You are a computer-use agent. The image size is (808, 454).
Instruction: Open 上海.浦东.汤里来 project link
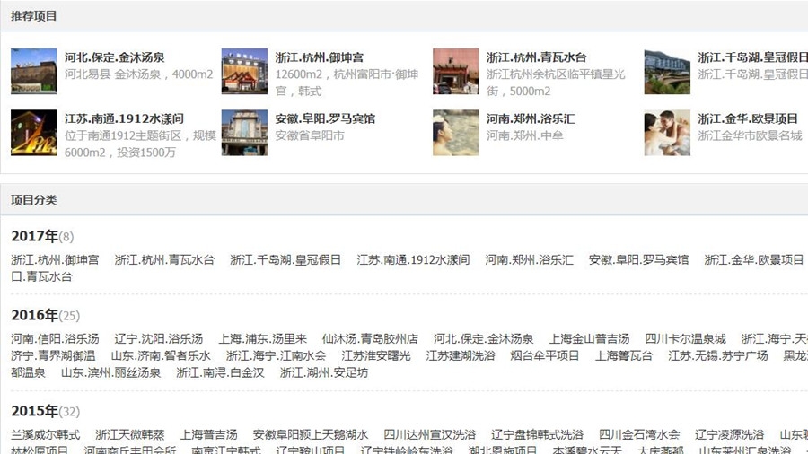263,338
